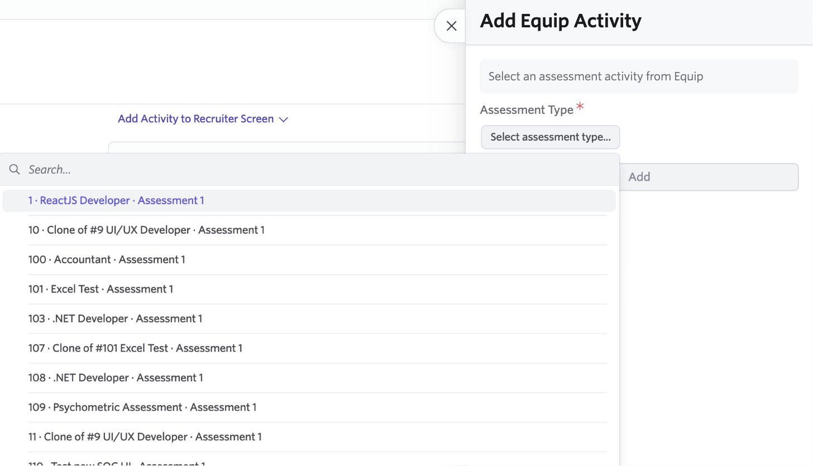The image size is (813, 466).
Task: Pick 100 · Accountant · Assessment 1
Action: [x=309, y=260]
